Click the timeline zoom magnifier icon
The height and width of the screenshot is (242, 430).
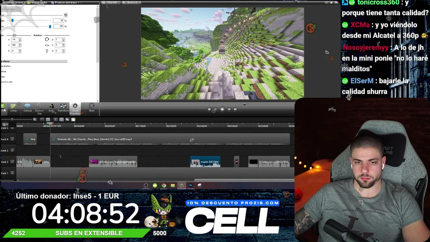pyautogui.click(x=35, y=119)
